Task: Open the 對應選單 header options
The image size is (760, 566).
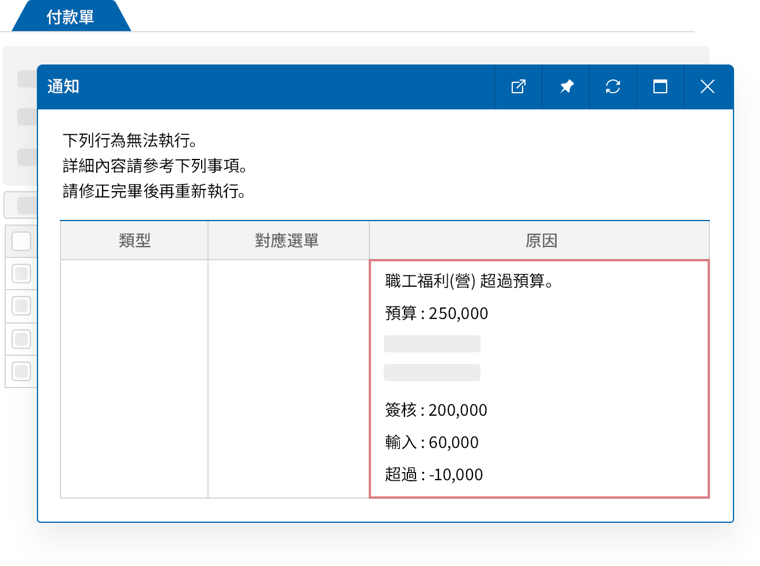Action: [x=288, y=240]
